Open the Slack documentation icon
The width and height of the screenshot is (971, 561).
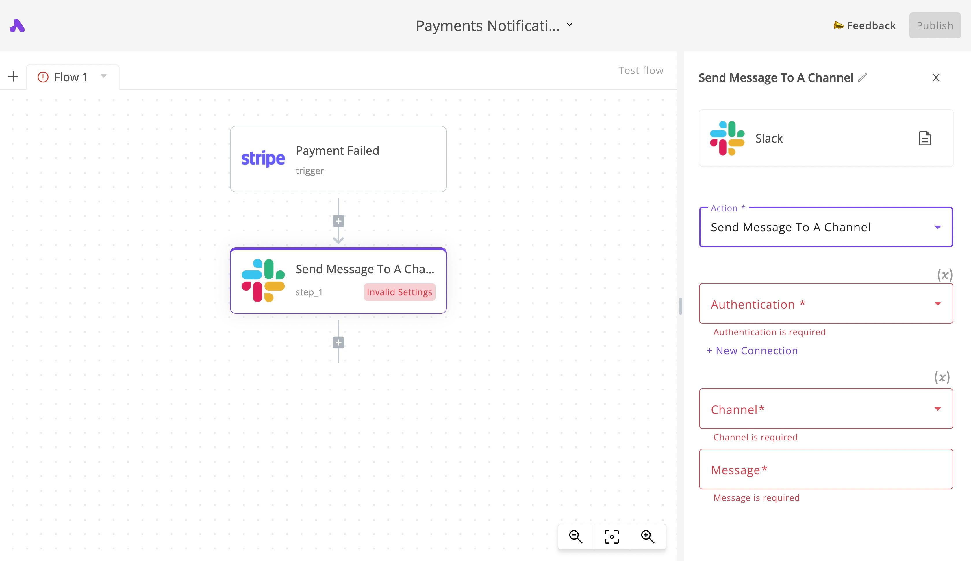[x=924, y=138]
